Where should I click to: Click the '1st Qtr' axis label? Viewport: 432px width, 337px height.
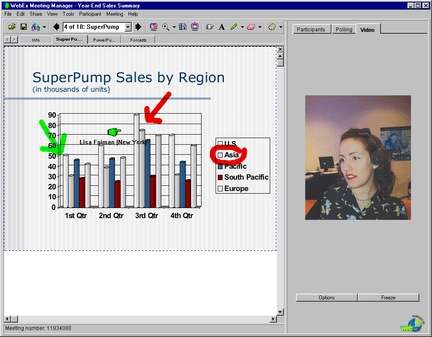(x=76, y=215)
